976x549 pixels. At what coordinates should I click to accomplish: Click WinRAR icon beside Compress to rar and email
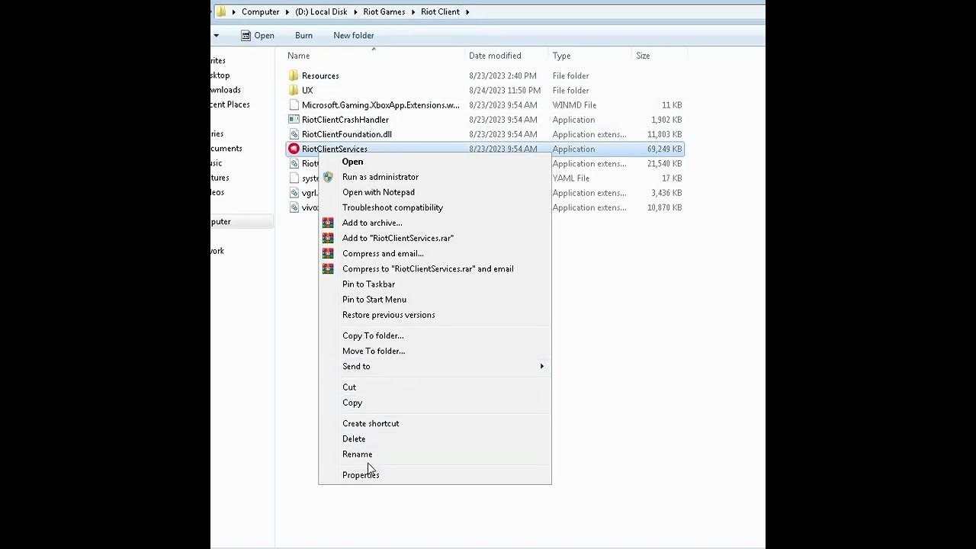[328, 268]
